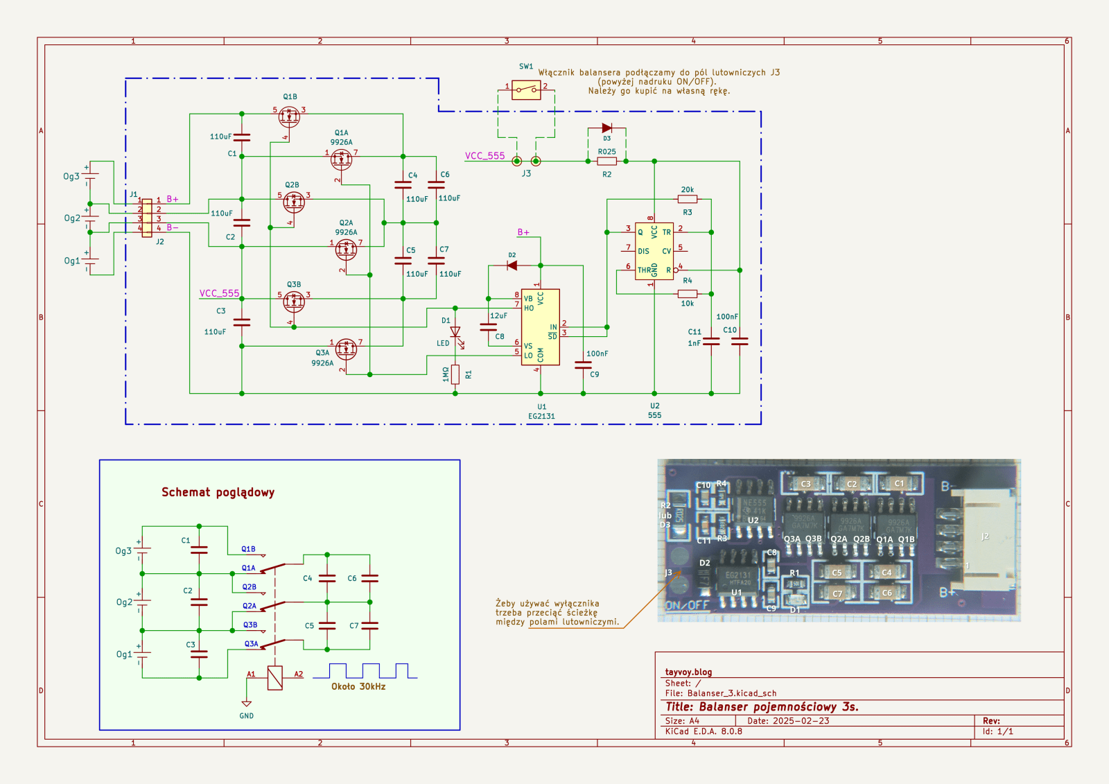Select the J1 four-pin connector symbol

[x=147, y=218]
